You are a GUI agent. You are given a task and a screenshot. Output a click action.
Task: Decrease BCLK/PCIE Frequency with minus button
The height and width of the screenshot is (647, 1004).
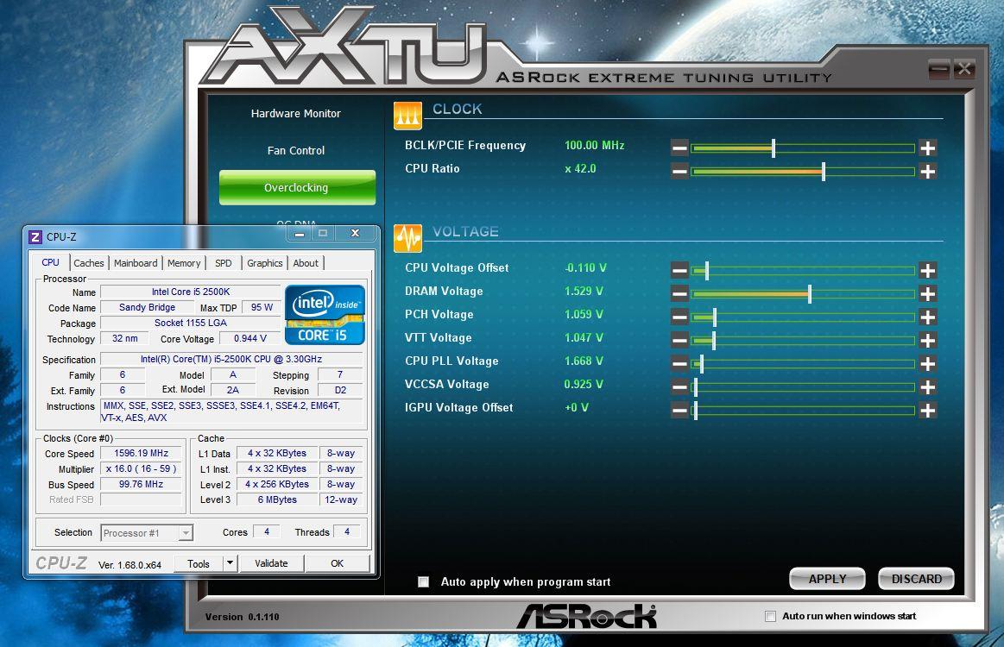click(x=679, y=148)
